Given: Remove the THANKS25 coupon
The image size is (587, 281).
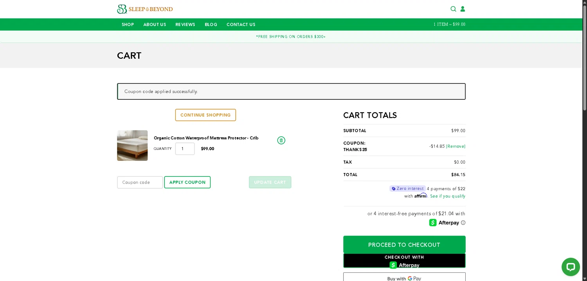Looking at the screenshot, I should pos(456,146).
